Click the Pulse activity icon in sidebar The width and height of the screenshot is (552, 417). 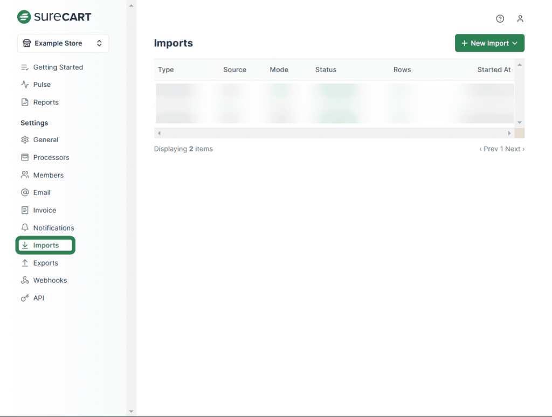[25, 85]
